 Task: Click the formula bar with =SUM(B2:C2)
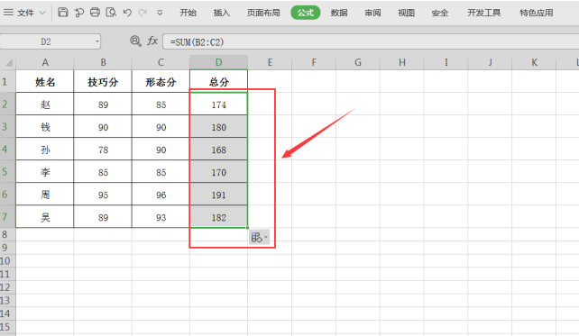click(x=371, y=42)
